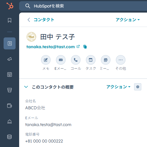Click the HubSpot sprocket logo
Viewport: 147px width, 147px height.
pos(10,6)
